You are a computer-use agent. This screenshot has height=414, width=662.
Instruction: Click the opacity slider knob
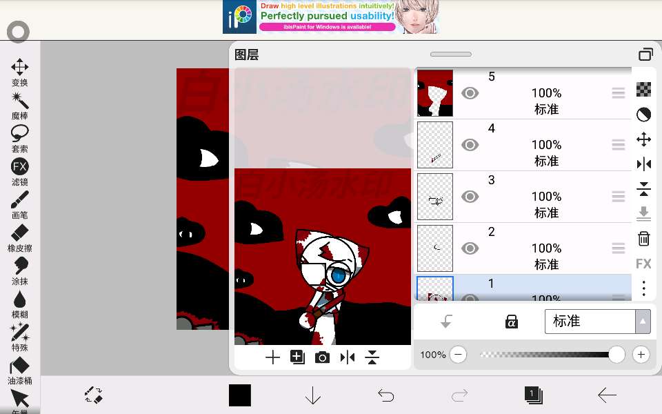[x=616, y=355]
